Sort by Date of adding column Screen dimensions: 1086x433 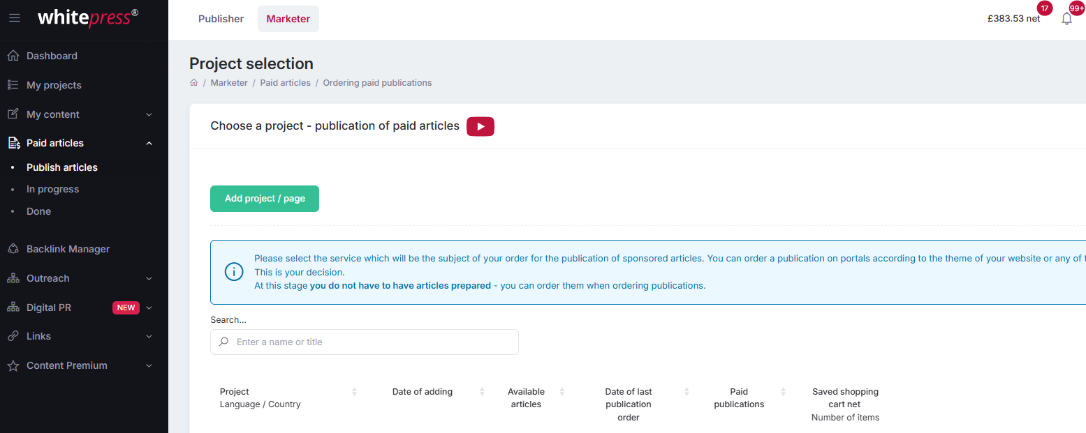pyautogui.click(x=482, y=392)
